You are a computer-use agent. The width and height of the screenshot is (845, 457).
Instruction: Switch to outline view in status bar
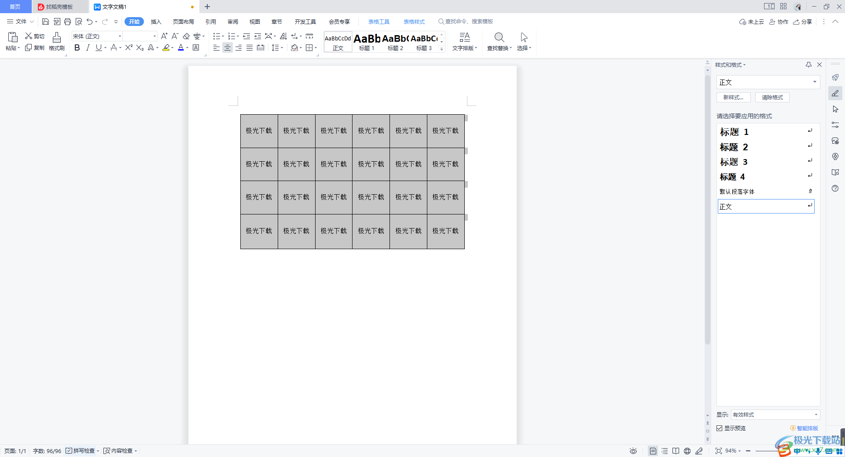[x=665, y=451]
